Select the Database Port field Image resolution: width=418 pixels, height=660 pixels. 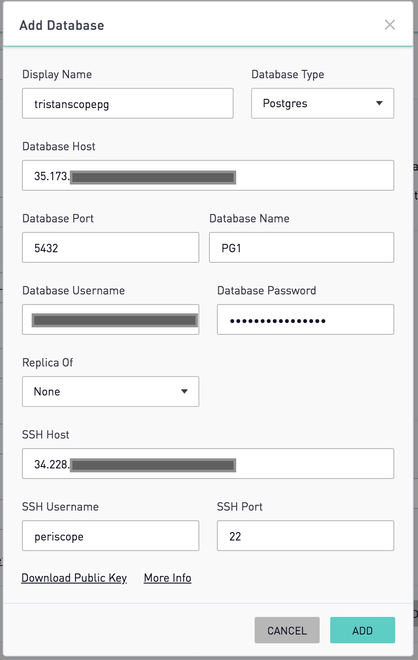coord(110,248)
